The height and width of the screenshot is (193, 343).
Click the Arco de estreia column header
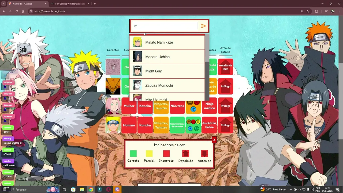click(x=225, y=50)
